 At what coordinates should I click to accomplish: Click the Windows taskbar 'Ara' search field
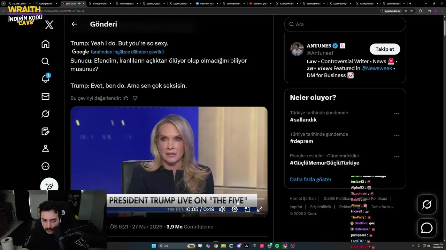coord(177,246)
